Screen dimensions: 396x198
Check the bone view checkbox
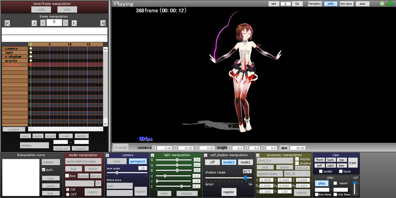click(341, 171)
